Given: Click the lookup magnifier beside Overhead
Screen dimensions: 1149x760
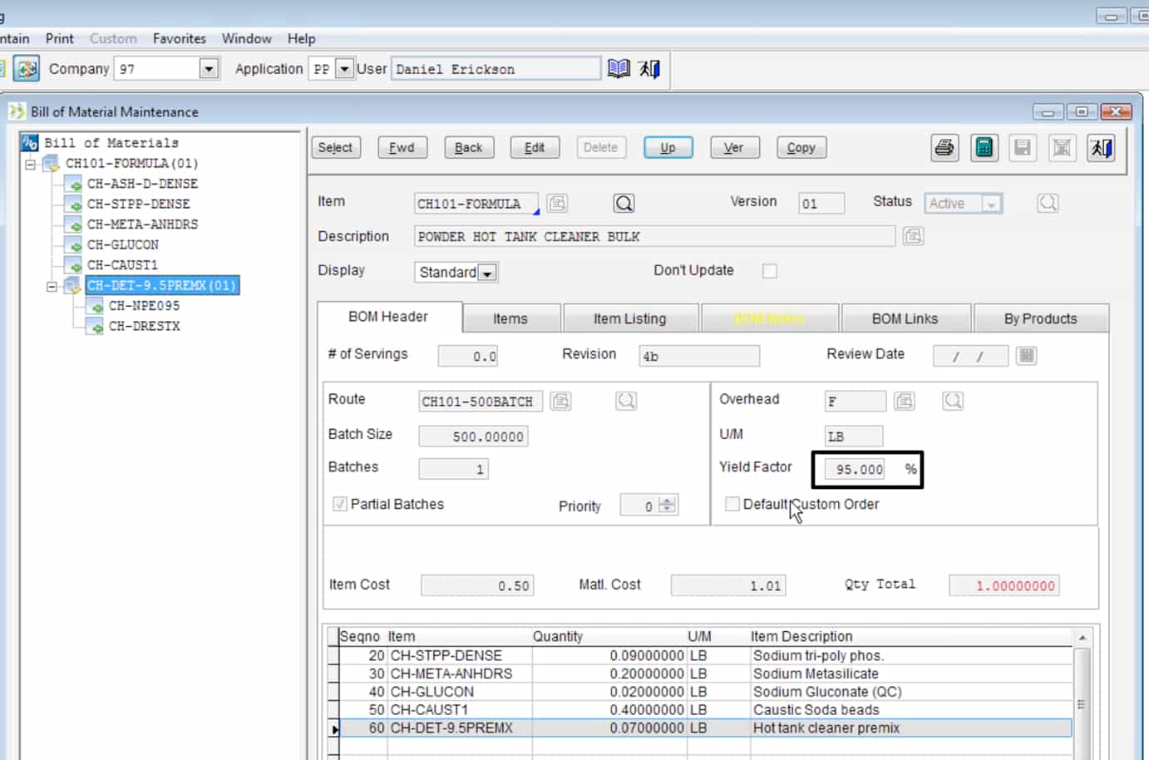Looking at the screenshot, I should pyautogui.click(x=953, y=402).
